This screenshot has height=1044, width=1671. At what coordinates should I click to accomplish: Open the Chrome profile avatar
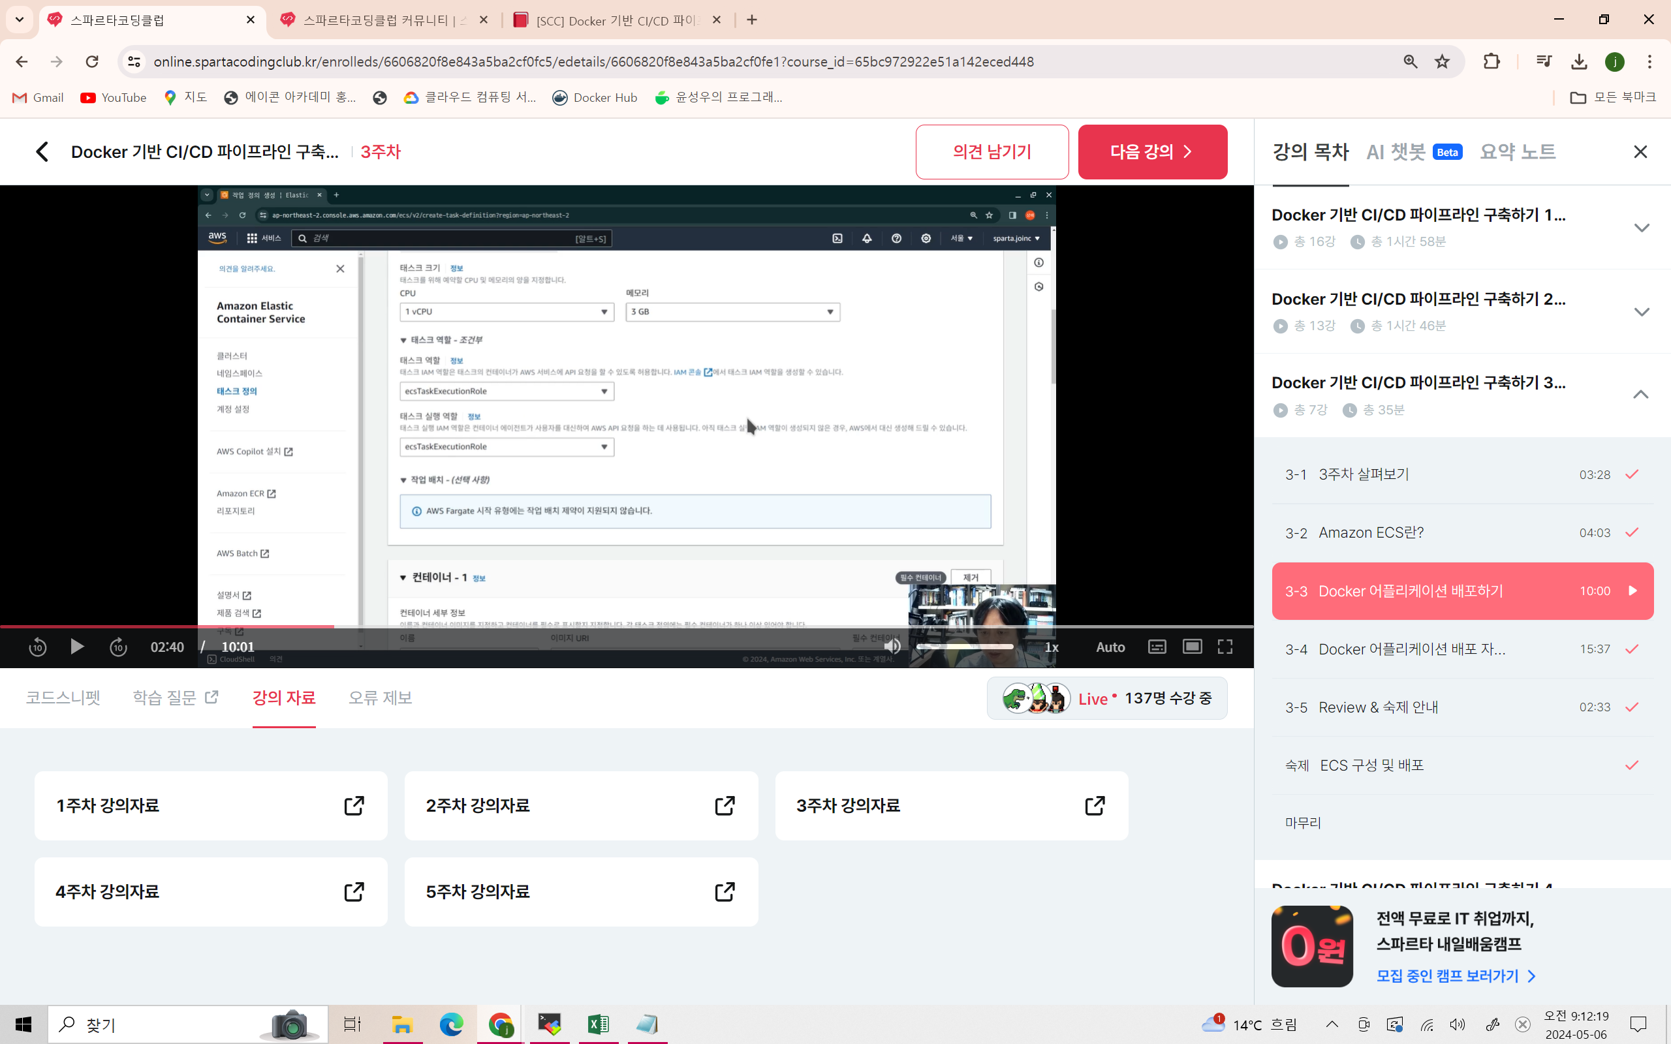(1614, 61)
